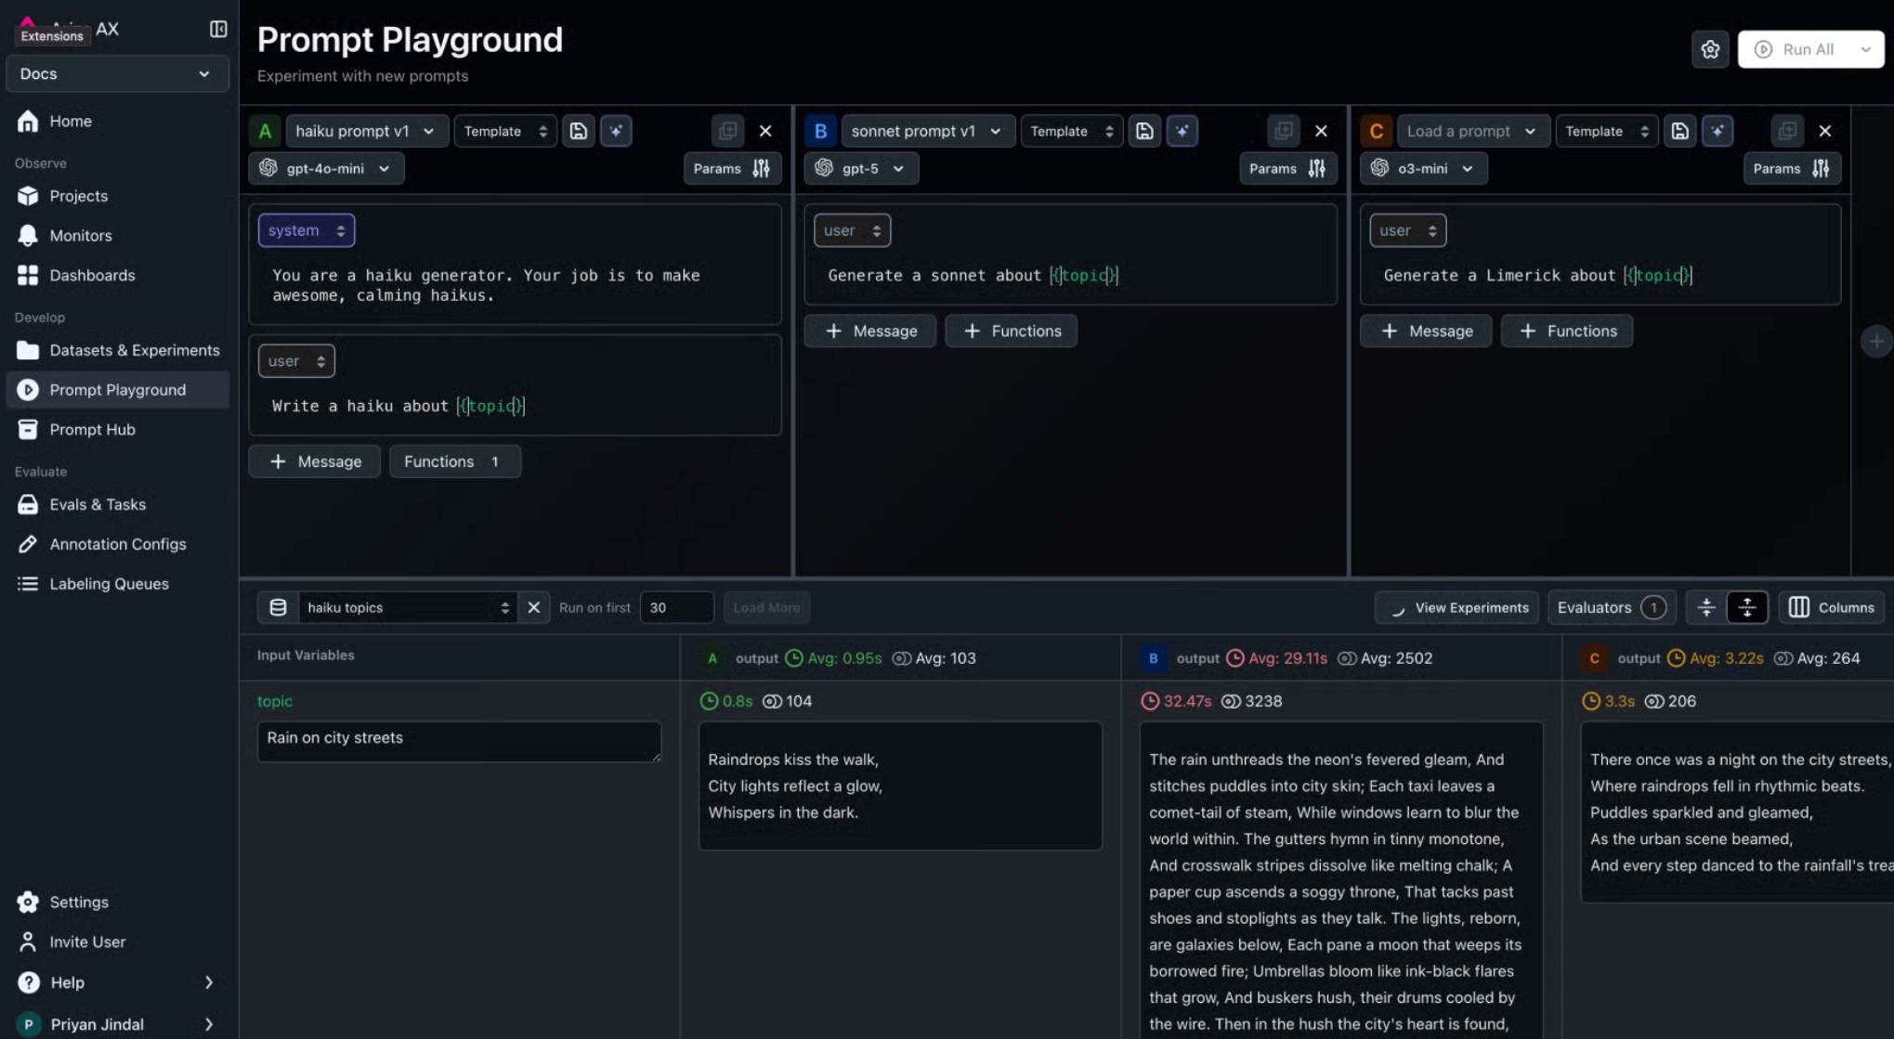Click the sparkle optimize icon in panel B
Image resolution: width=1894 pixels, height=1039 pixels.
coord(1182,131)
